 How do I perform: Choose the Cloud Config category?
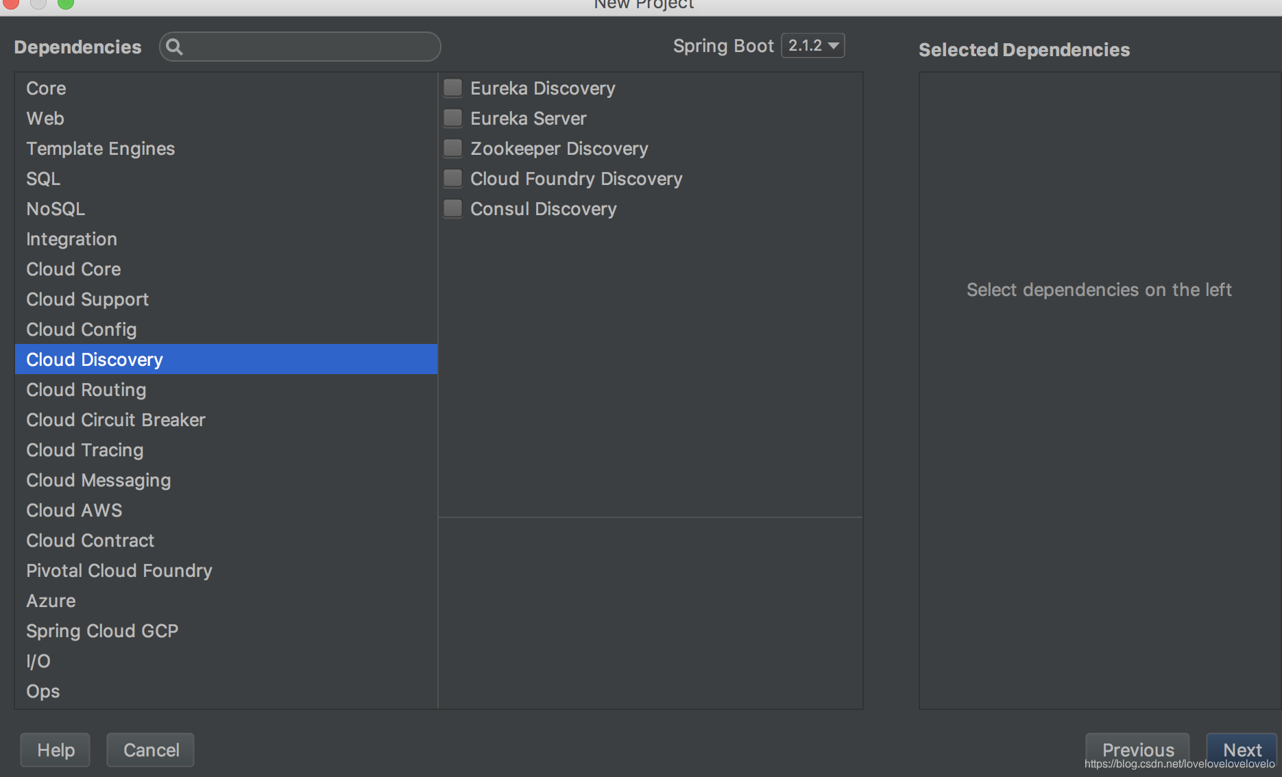click(226, 330)
